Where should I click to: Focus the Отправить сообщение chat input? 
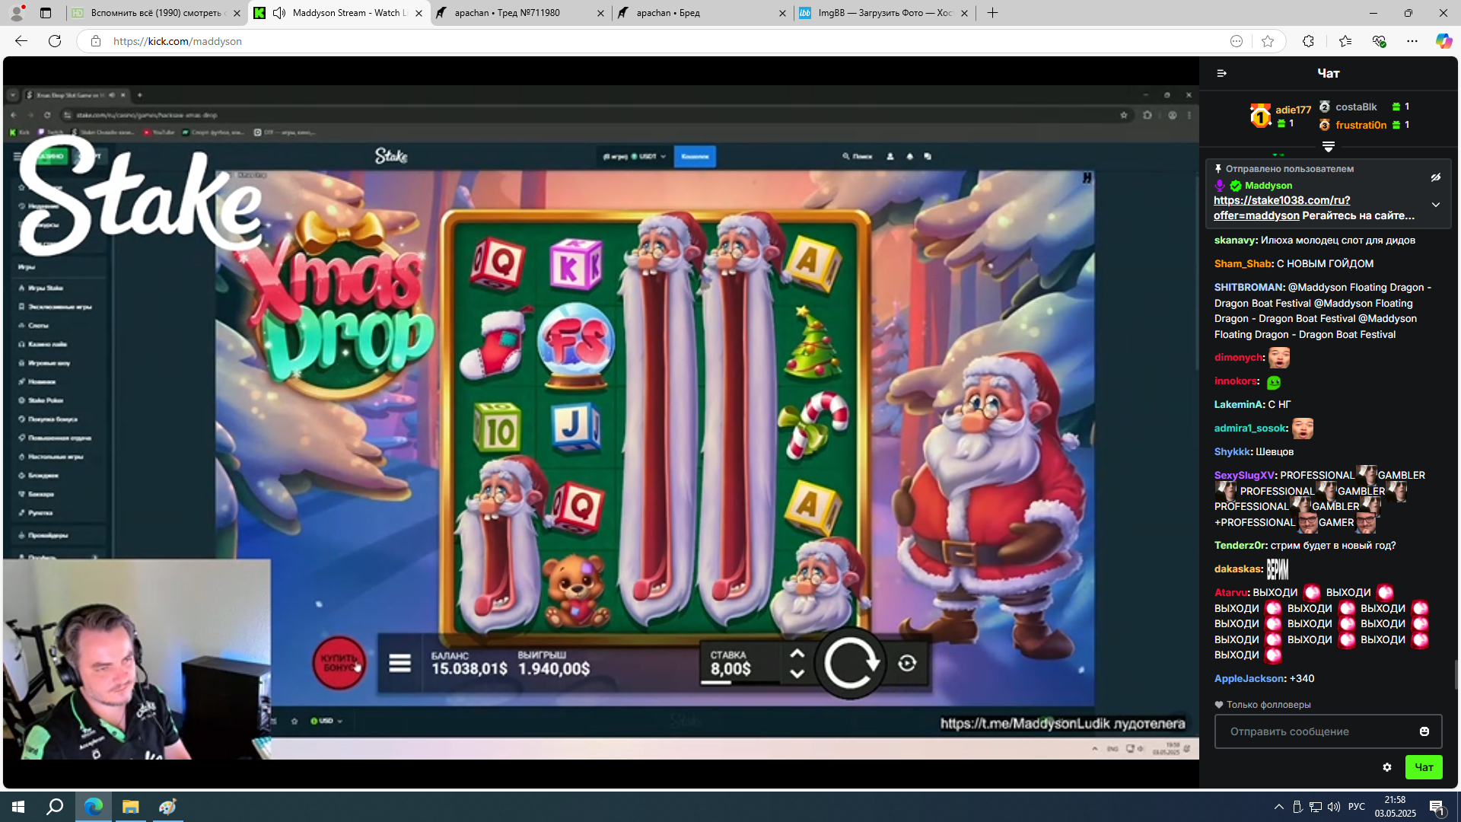point(1328,731)
